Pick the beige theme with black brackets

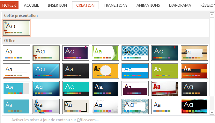[76, 106]
